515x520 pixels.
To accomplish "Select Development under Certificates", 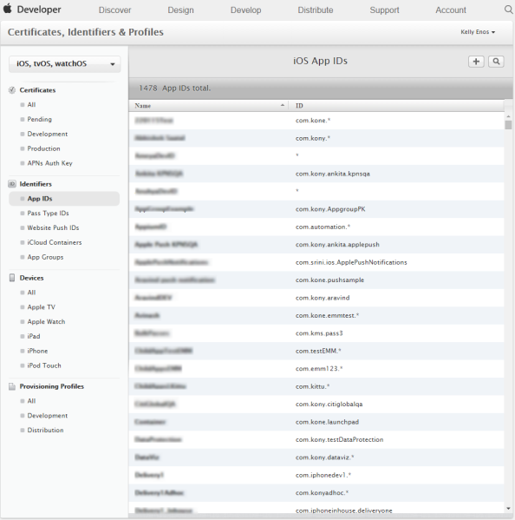I will (48, 134).
